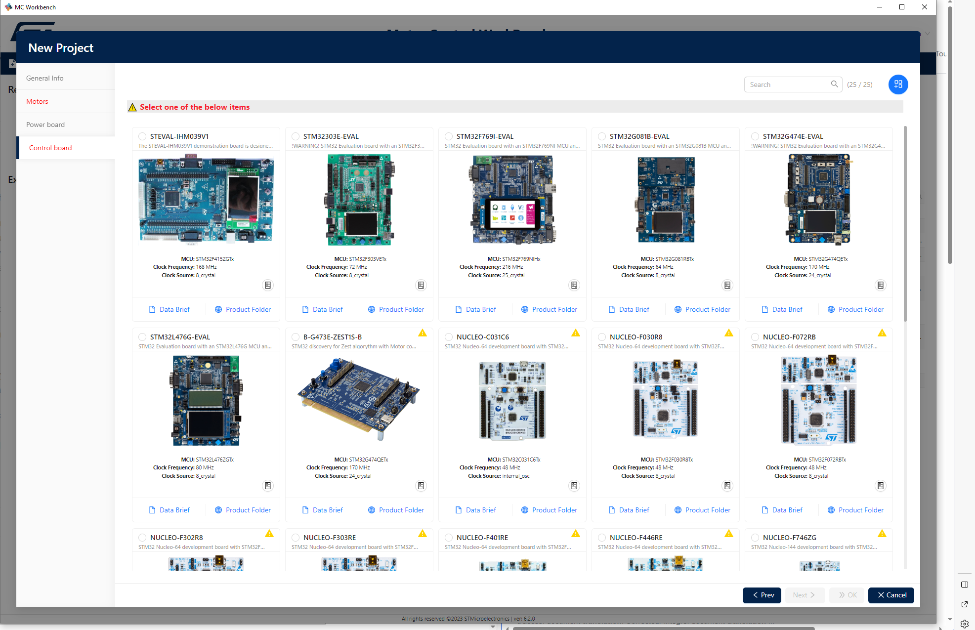Click the external link icon on the right edge
Image resolution: width=975 pixels, height=630 pixels.
click(964, 604)
